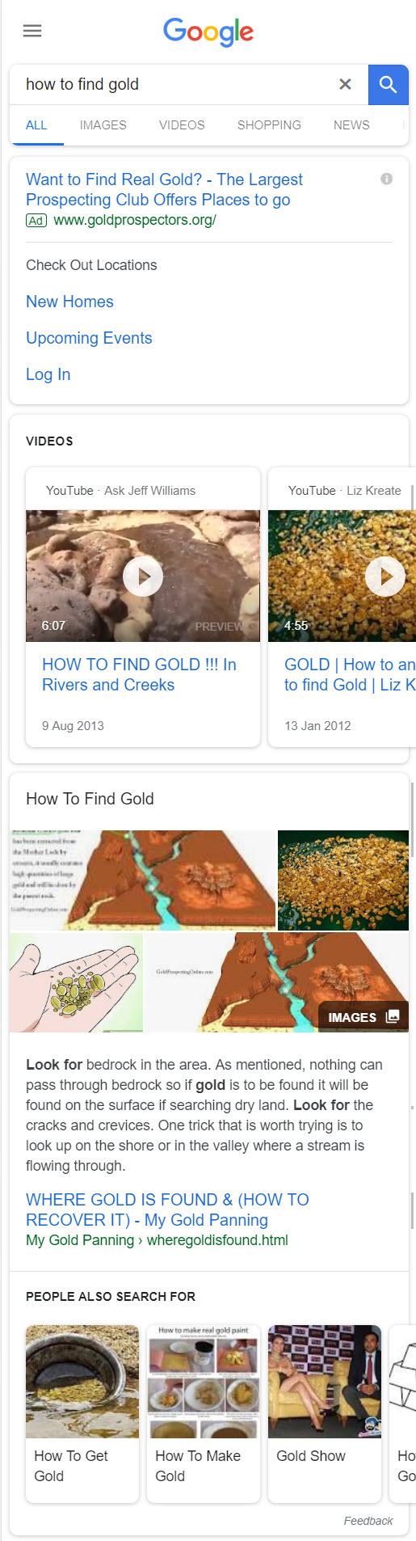Image resolution: width=416 pixels, height=1541 pixels.
Task: Click the Feedback link
Action: (368, 1521)
